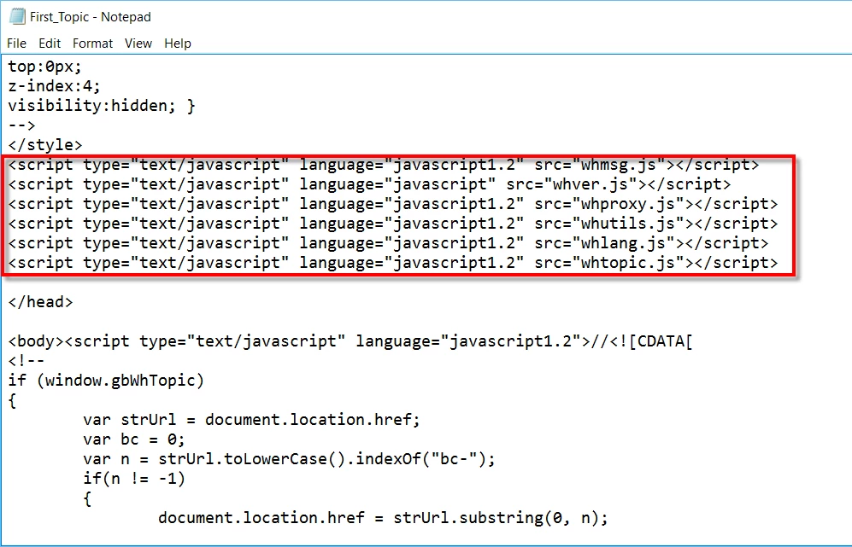Click the '<body><script' CDATA line
The height and width of the screenshot is (547, 852).
(350, 341)
